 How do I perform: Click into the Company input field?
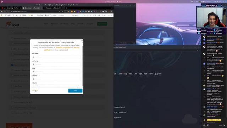[56, 79]
